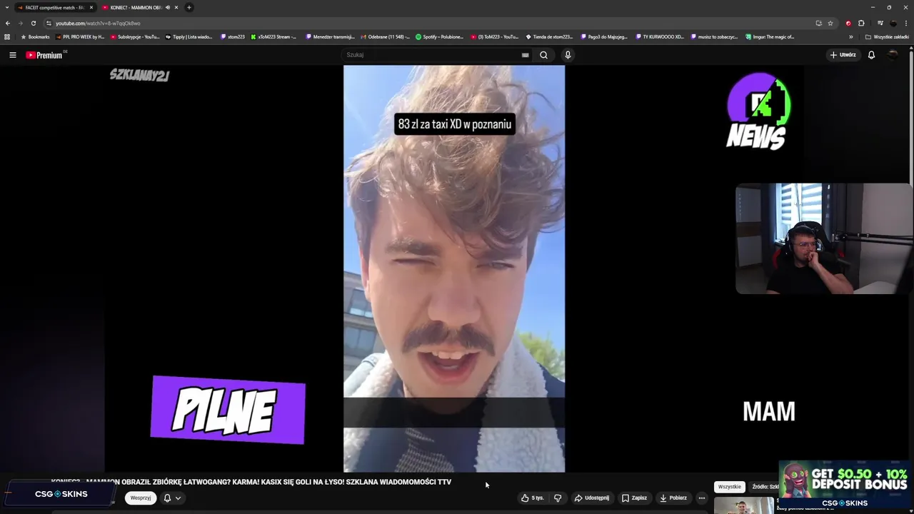Open the browser extensions puzzle icon
914x514 pixels.
(x=861, y=23)
